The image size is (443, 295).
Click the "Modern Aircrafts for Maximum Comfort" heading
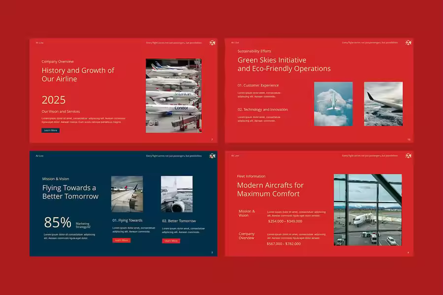tap(270, 189)
